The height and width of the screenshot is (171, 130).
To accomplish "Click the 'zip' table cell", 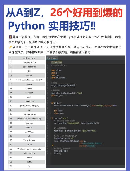I will [x=29, y=166].
